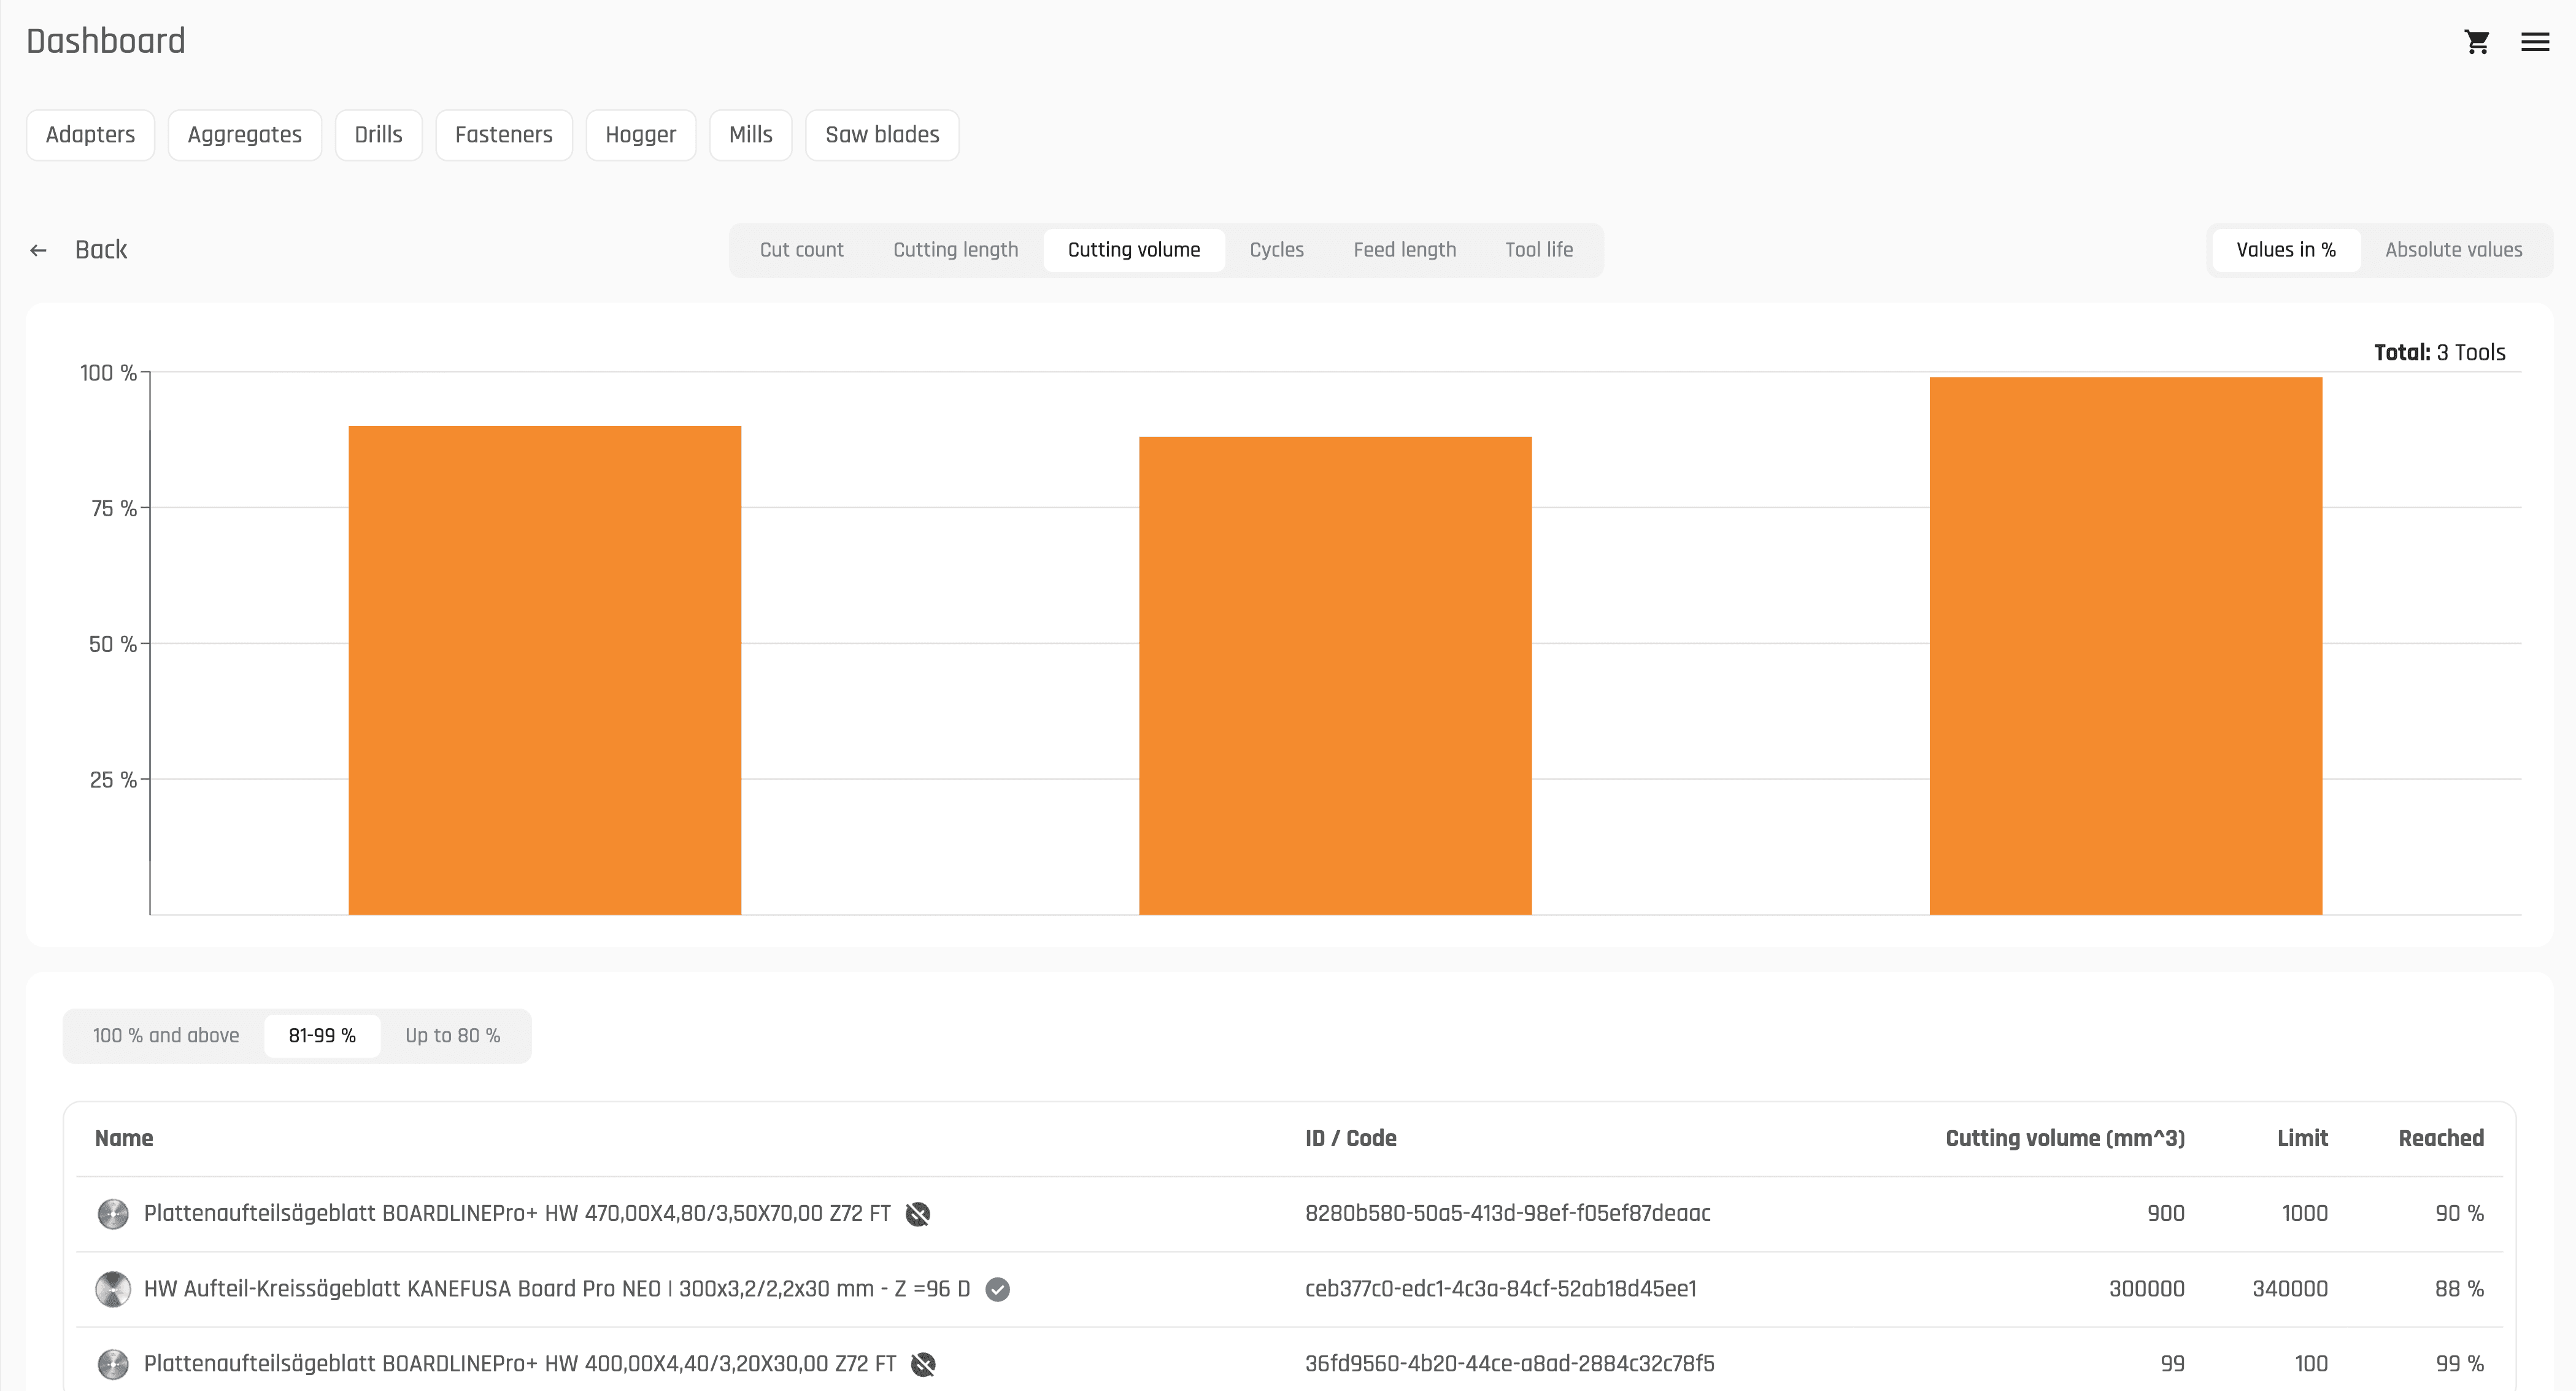The height and width of the screenshot is (1391, 2576).
Task: Filter by Drills category
Action: coord(378,135)
